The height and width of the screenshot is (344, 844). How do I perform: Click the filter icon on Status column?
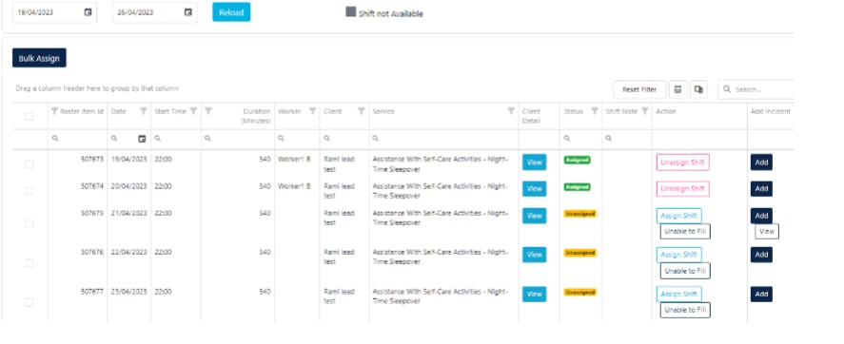coord(595,111)
